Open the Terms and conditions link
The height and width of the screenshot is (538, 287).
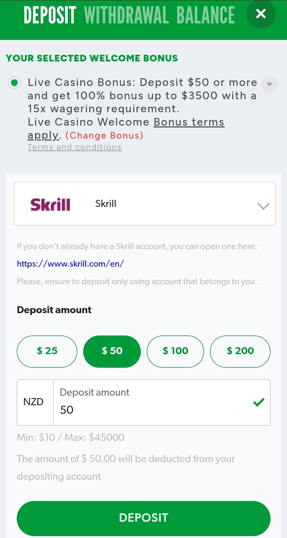coord(75,147)
